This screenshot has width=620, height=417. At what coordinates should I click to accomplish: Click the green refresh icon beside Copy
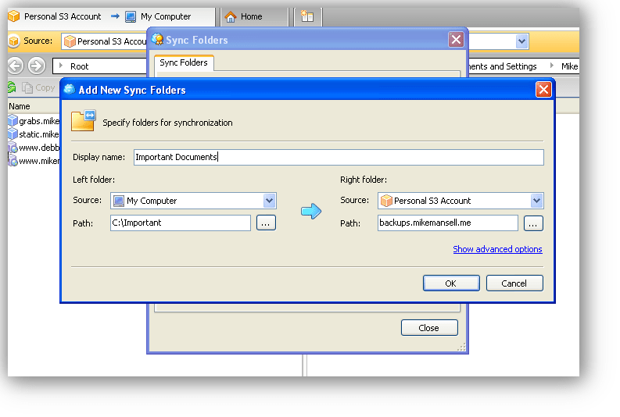pos(12,87)
